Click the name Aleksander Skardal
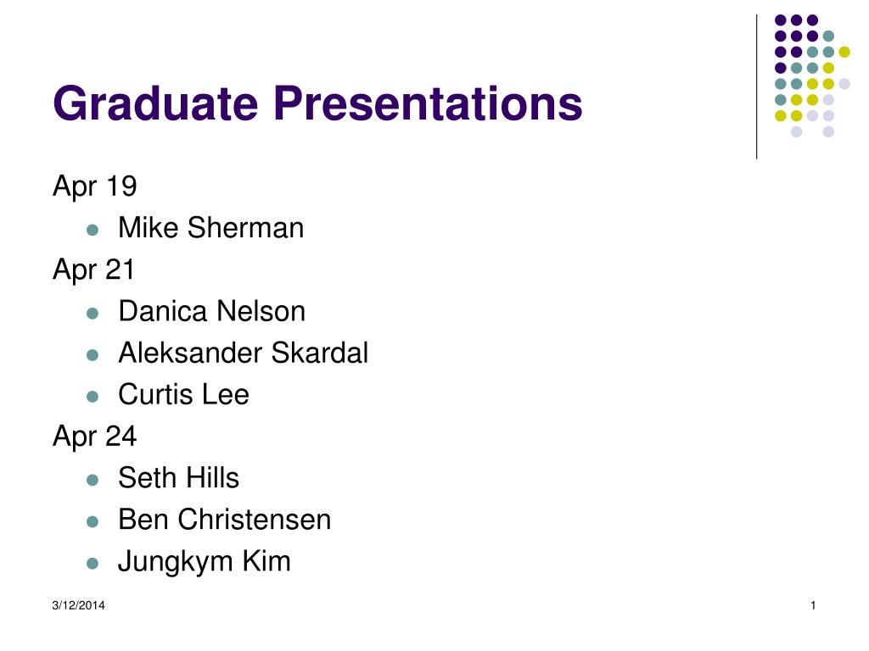869x651 pixels. 244,353
